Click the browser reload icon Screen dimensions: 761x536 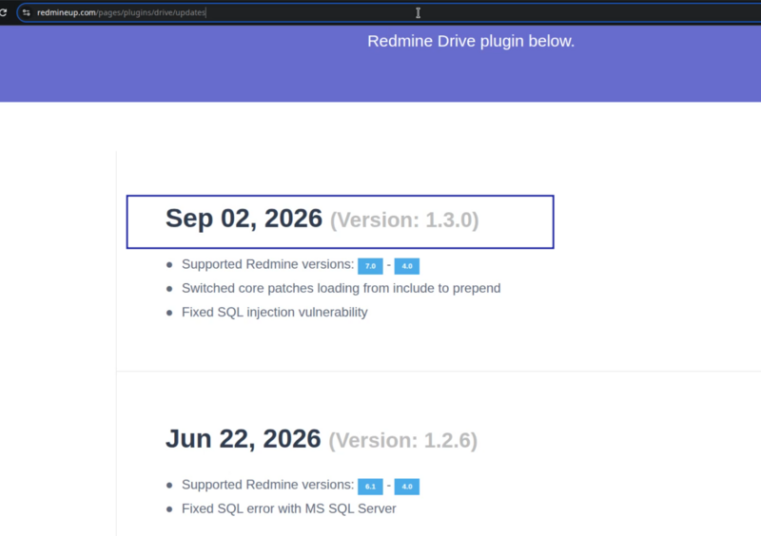point(3,12)
